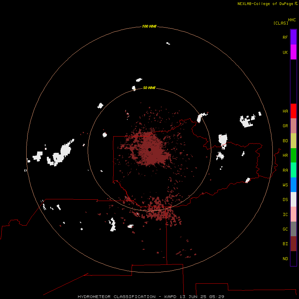Click the white DS legend color swatch
This screenshot has height=299, width=299.
[x=293, y=199]
